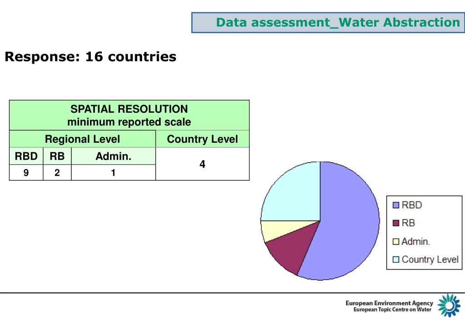
Task: Click the 'Admin.' table column header
Action: point(113,156)
